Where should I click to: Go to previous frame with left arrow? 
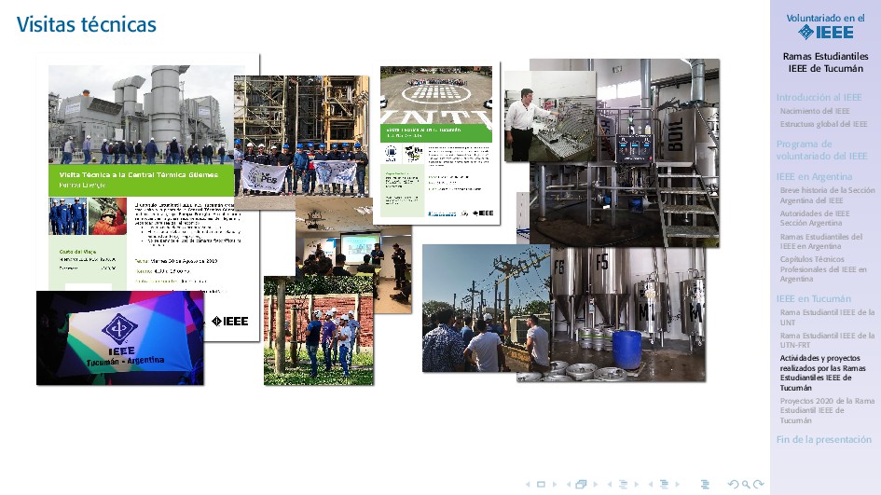[x=568, y=484]
